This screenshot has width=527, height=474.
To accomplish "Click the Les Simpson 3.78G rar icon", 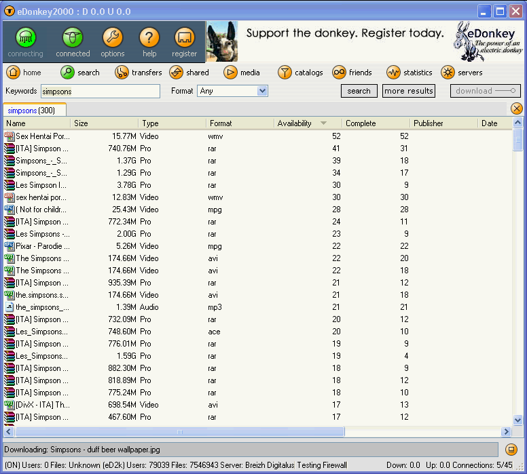I will (9, 185).
